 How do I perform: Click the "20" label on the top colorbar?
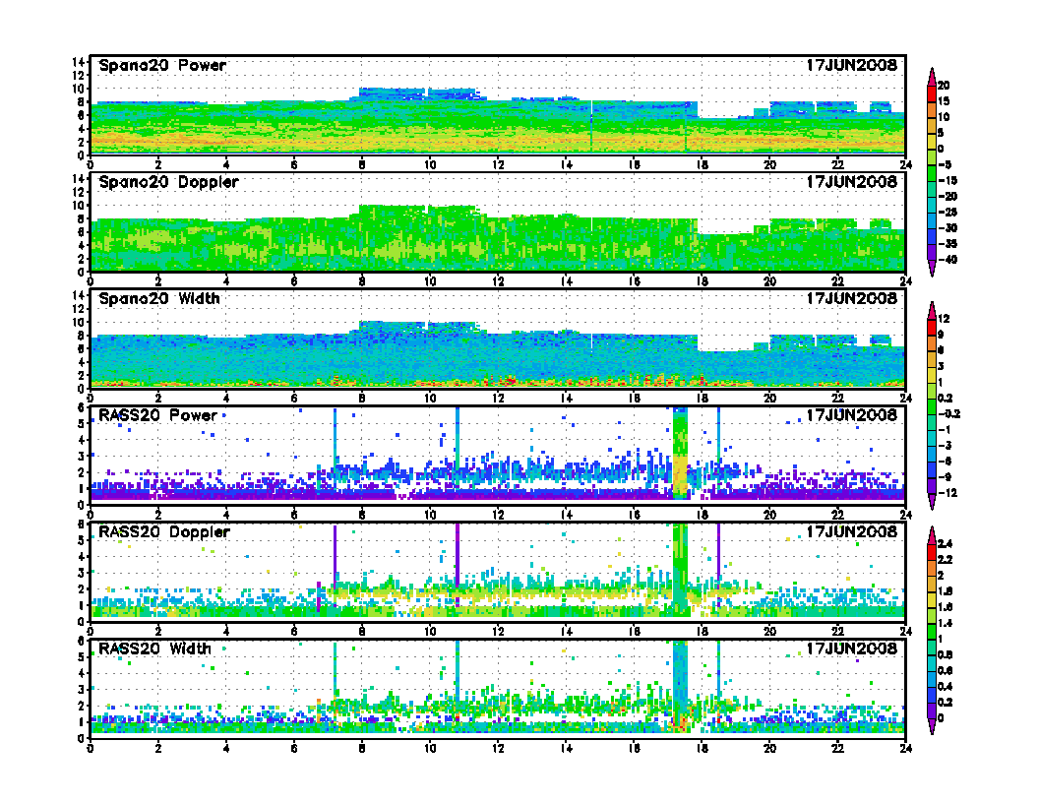click(945, 86)
